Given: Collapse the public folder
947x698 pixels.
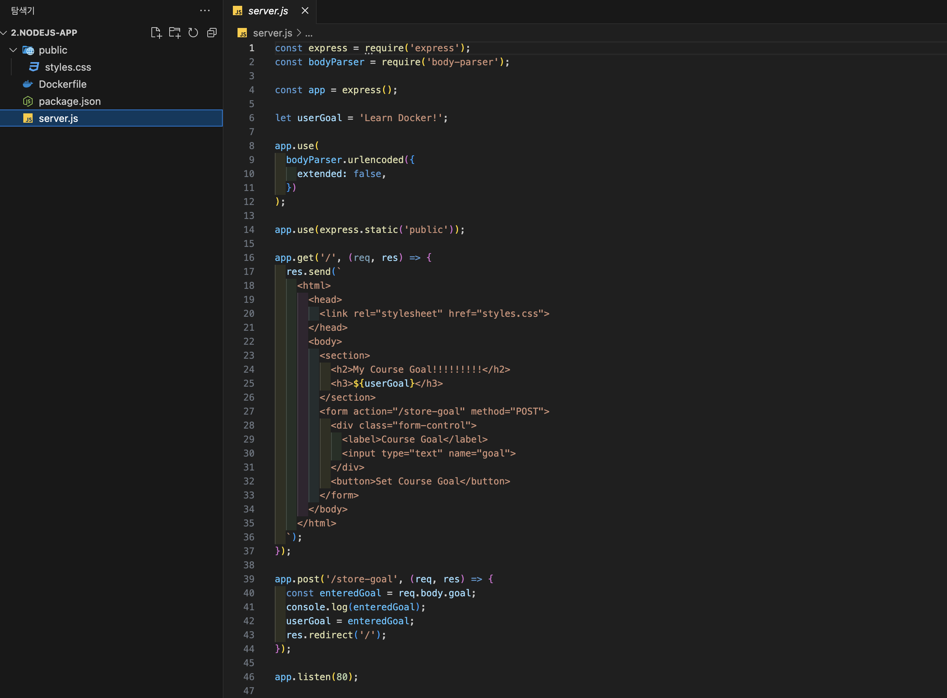Looking at the screenshot, I should pyautogui.click(x=13, y=50).
